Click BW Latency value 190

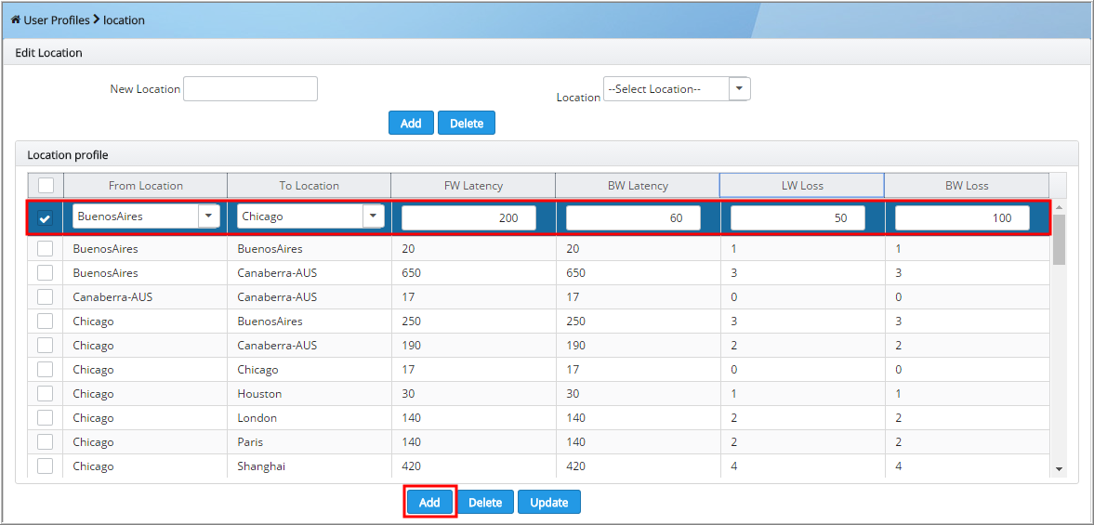pyautogui.click(x=575, y=345)
